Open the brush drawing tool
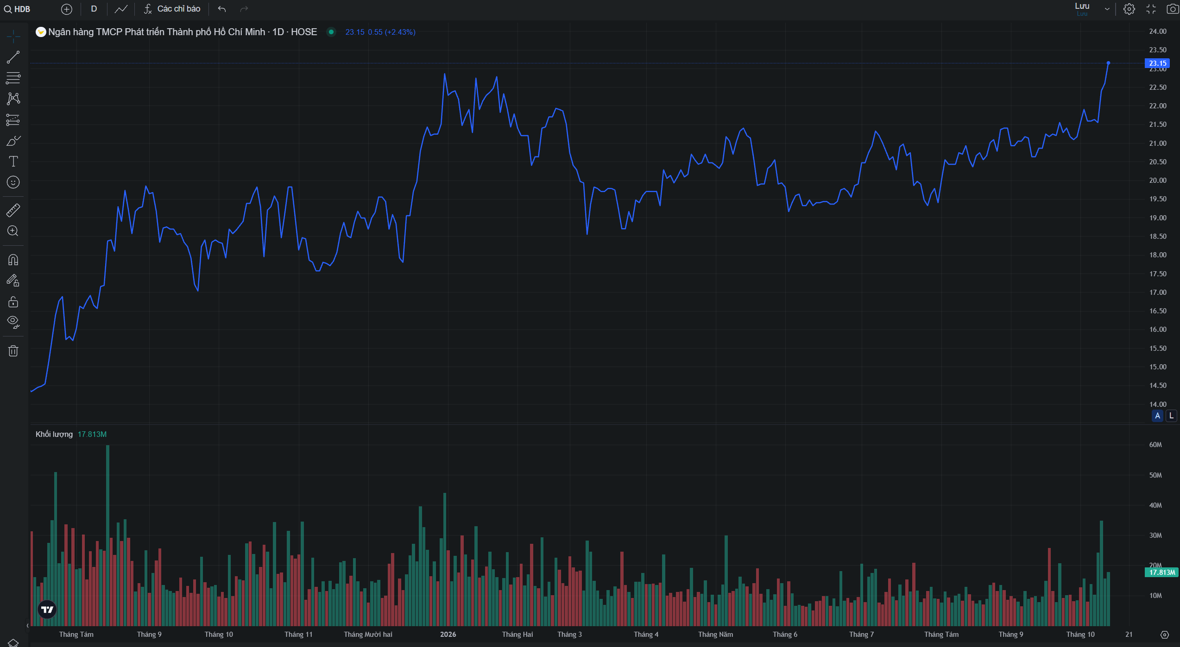1180x647 pixels. pyautogui.click(x=13, y=141)
